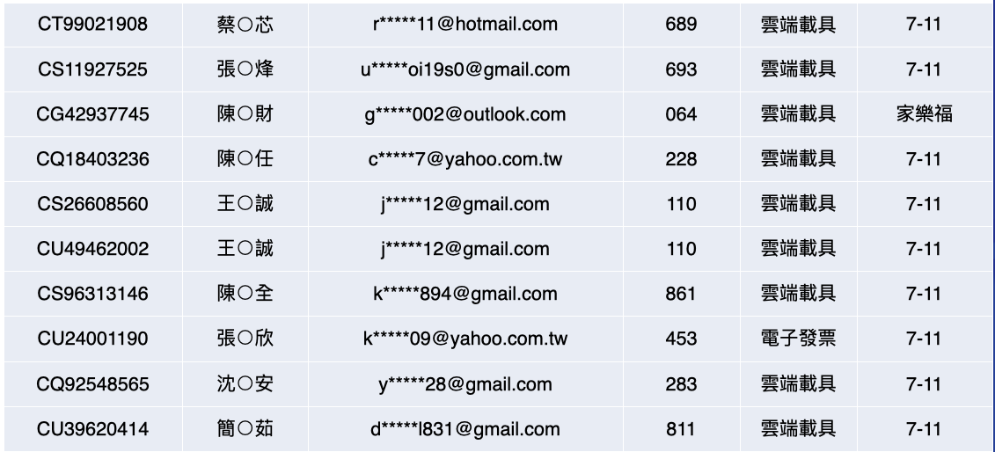Select invoice number CG42937745
Viewport: 995px width, 452px height.
[x=92, y=114]
